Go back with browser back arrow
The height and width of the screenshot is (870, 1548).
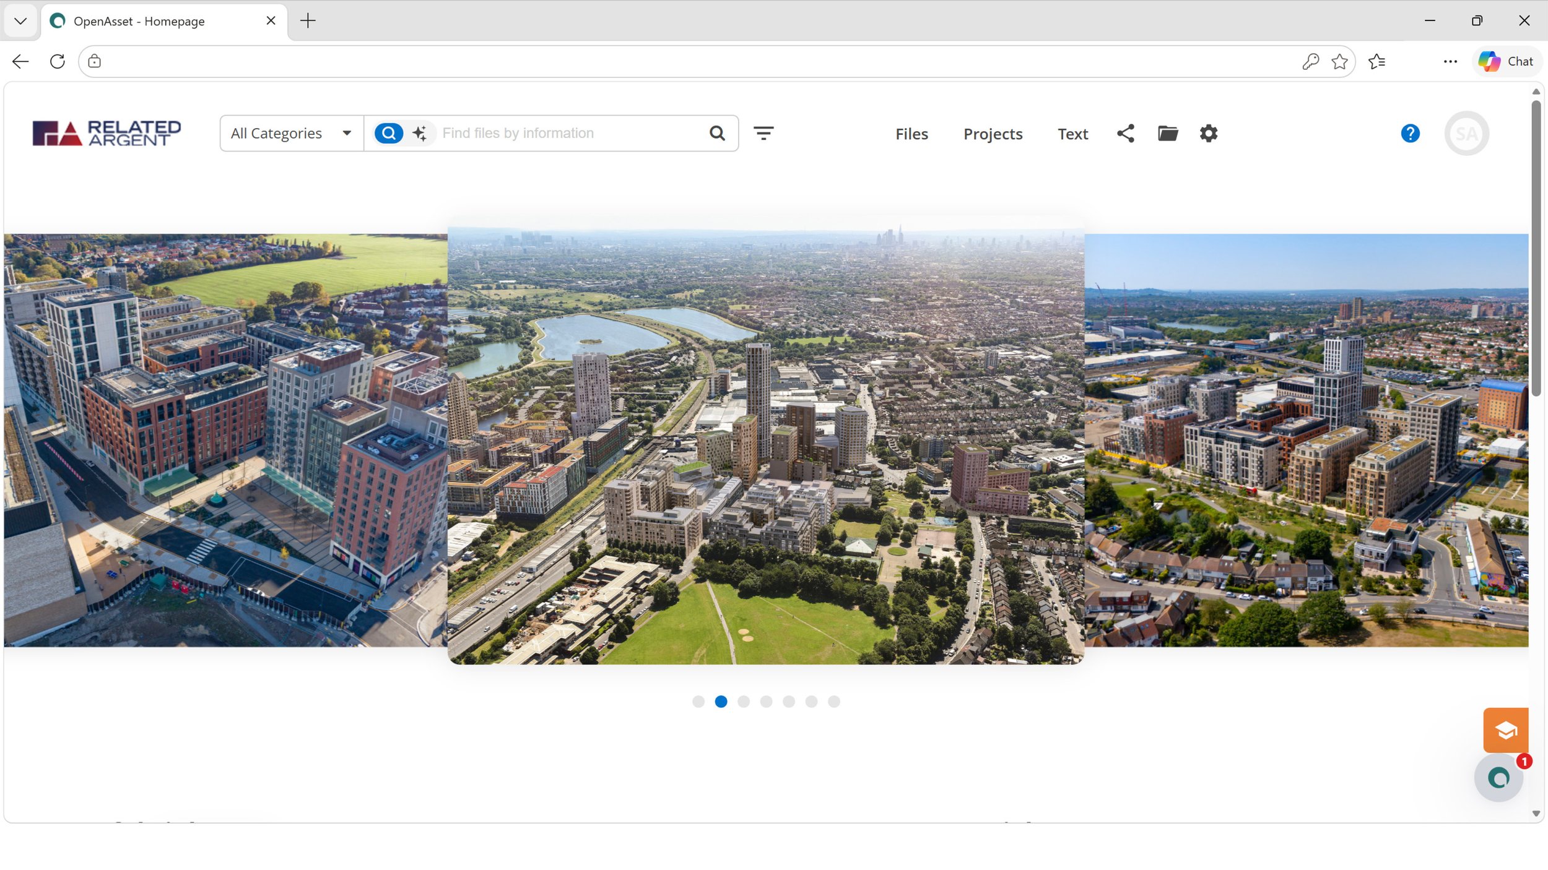point(20,61)
